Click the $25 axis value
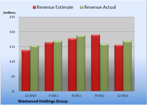 (x=12, y=17)
